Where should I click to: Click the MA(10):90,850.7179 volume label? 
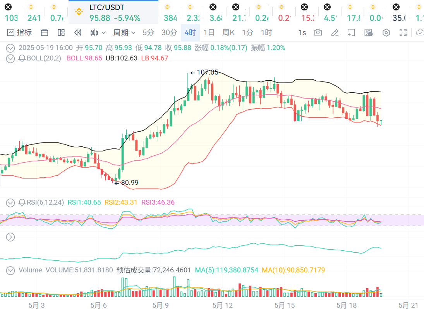click(294, 270)
